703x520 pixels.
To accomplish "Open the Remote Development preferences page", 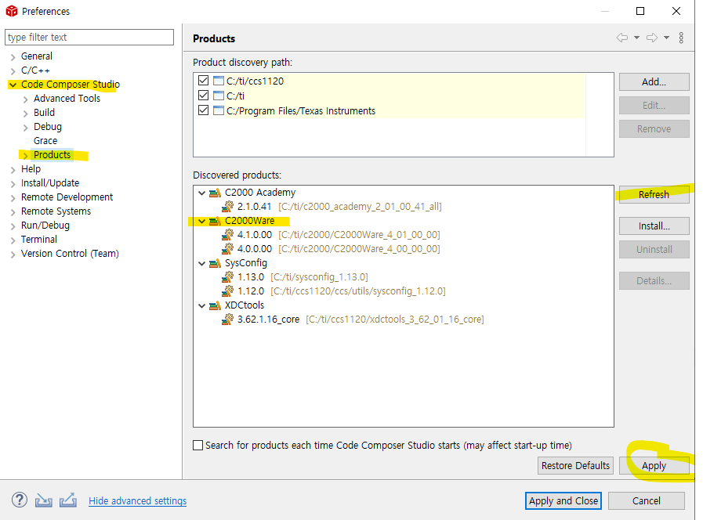I will tap(67, 197).
